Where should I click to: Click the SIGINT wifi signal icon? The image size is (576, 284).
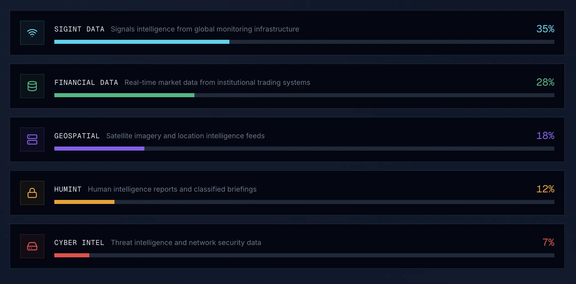click(x=32, y=33)
